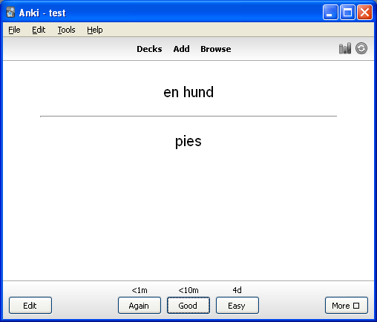Viewport: 377px width, 322px height.
Task: Click the '<1m' interval label
Action: [140, 290]
